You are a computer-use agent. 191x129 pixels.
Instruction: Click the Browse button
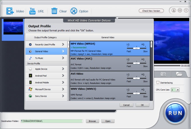[x=92, y=121]
